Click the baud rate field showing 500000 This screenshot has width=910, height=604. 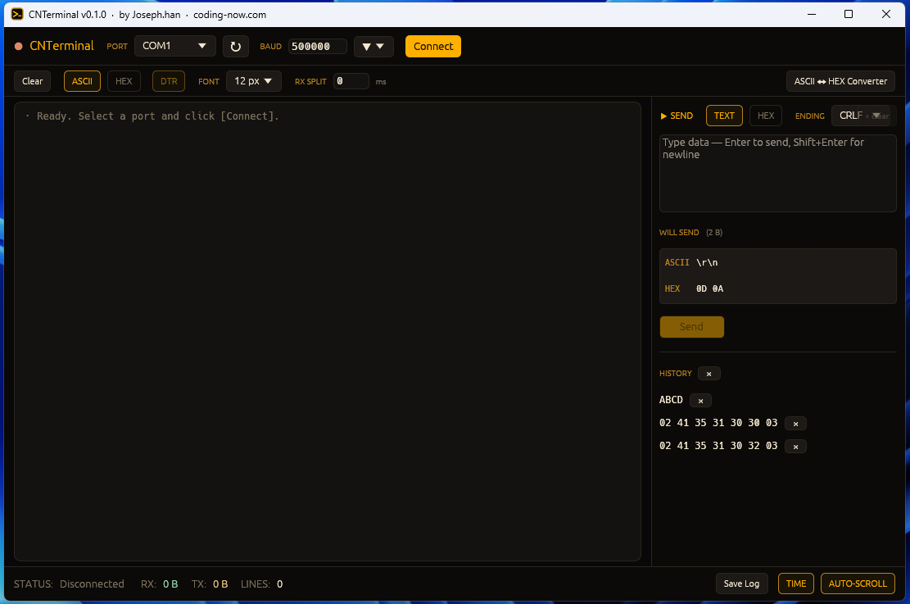tap(317, 47)
